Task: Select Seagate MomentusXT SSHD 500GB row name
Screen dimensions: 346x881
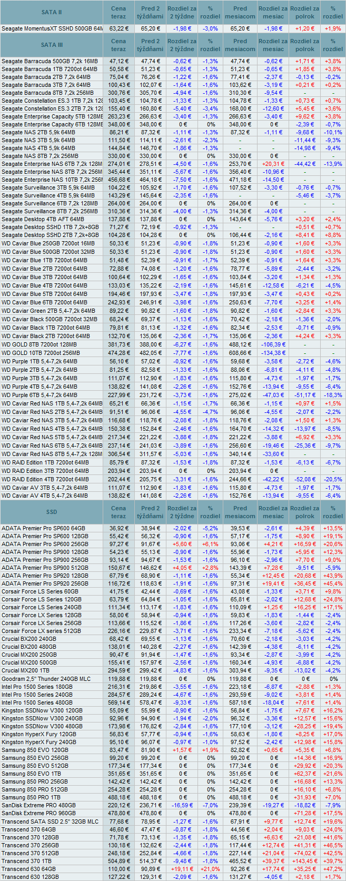Action: coord(52,28)
